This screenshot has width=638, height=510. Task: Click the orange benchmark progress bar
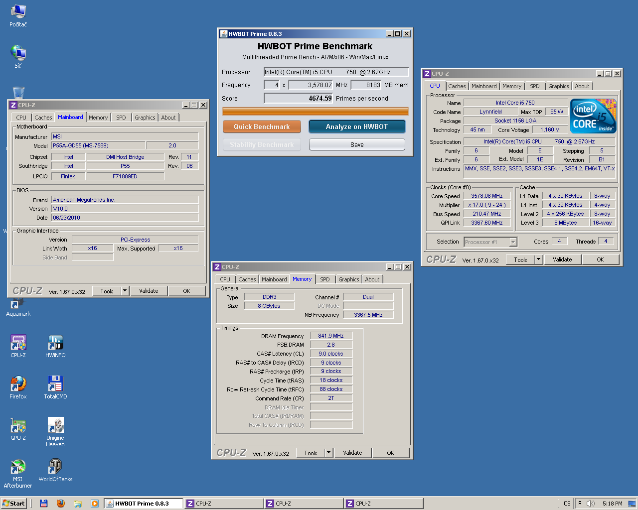tap(316, 111)
